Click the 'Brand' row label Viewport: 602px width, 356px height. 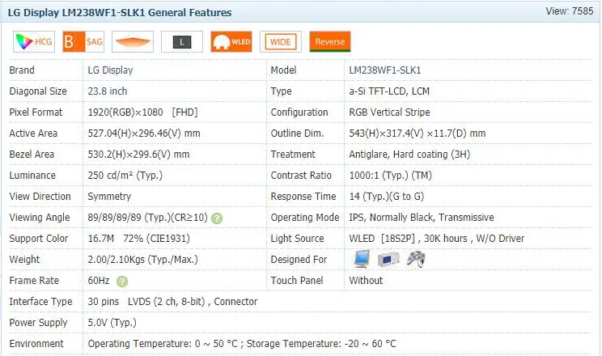(22, 70)
